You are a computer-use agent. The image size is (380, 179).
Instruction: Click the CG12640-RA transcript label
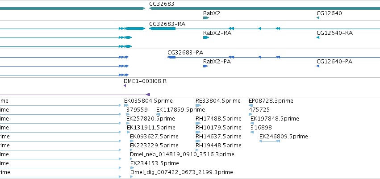tap(335, 33)
